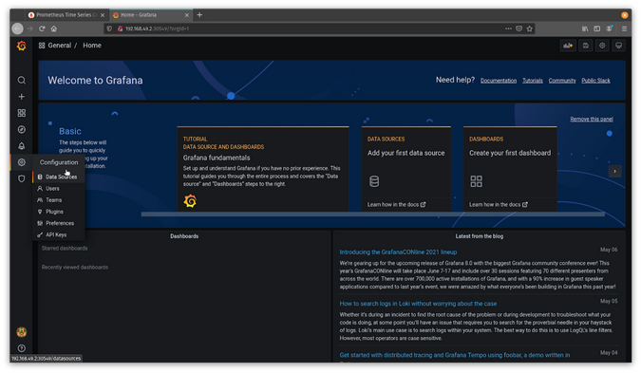
Task: Open the Grafana fundamentals tutorial card
Action: pyautogui.click(x=263, y=168)
